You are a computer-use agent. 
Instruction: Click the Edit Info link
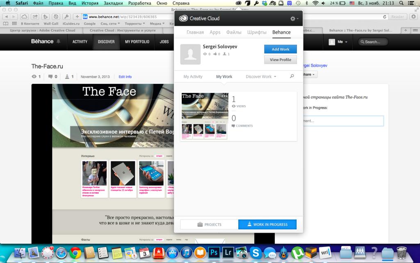[x=125, y=77]
